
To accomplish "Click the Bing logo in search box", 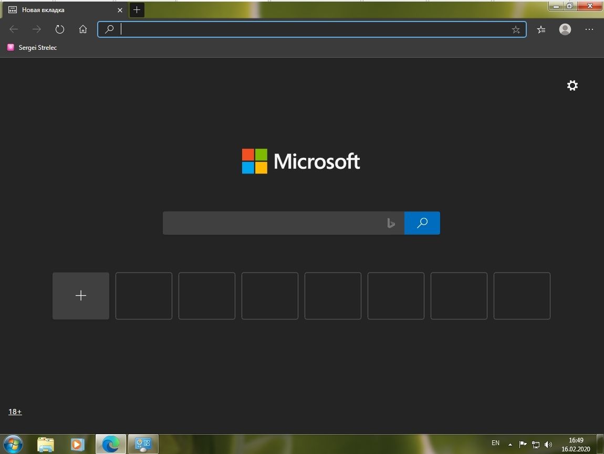I will click(x=391, y=223).
